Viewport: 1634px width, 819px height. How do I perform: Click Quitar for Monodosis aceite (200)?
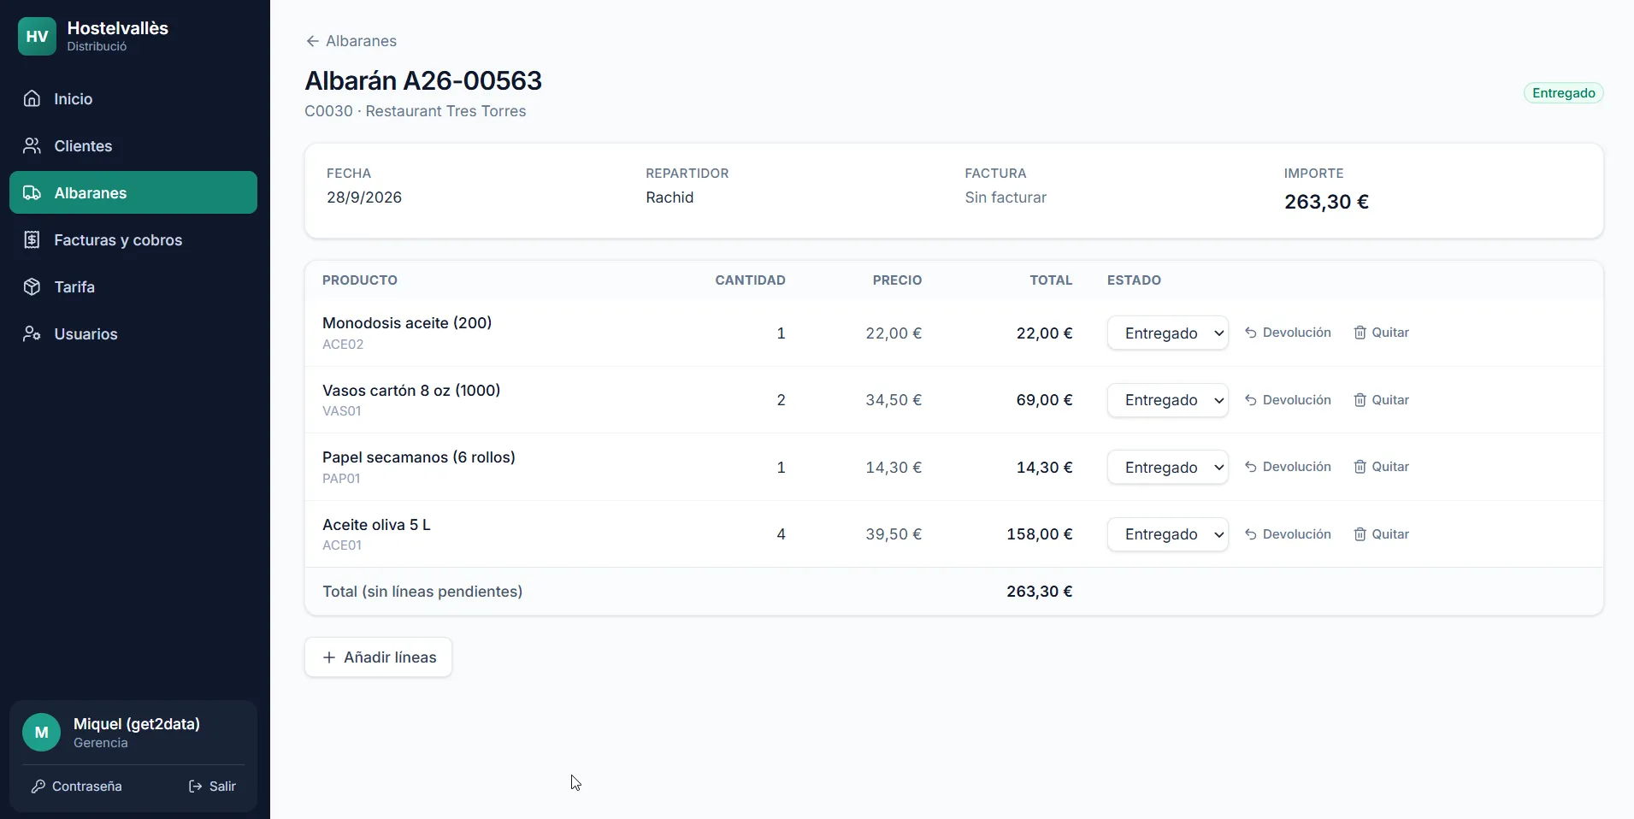click(x=1381, y=333)
